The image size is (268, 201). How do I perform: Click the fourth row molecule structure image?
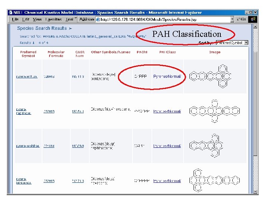pos(214,180)
